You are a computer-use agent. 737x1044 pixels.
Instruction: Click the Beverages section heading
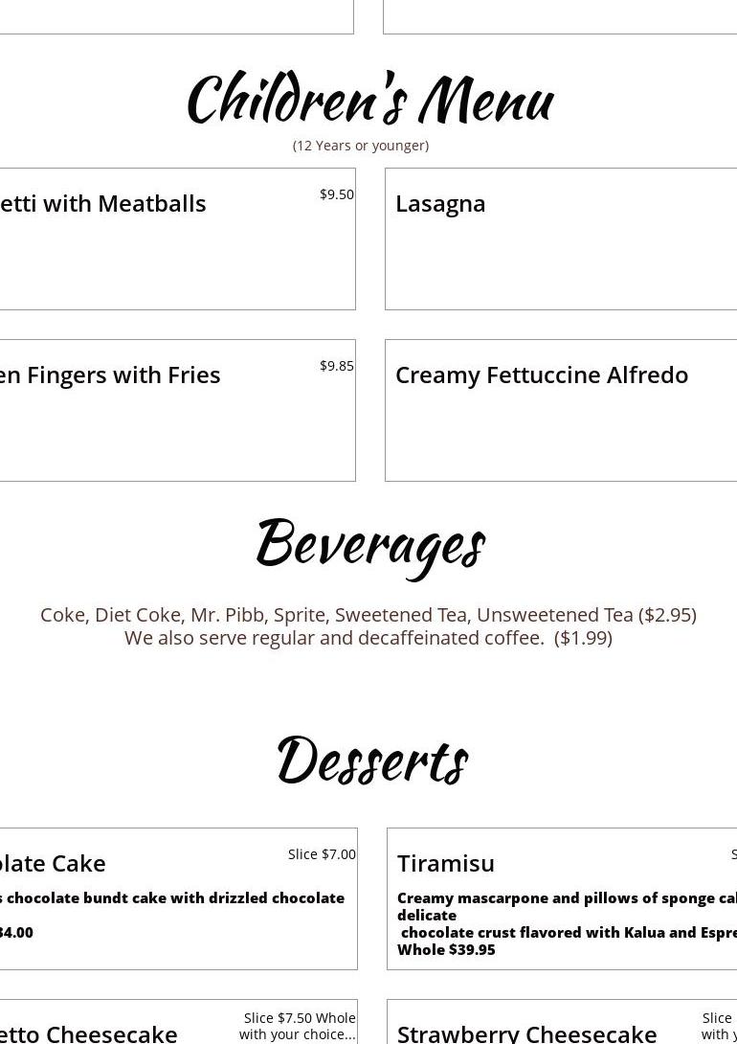[369, 544]
